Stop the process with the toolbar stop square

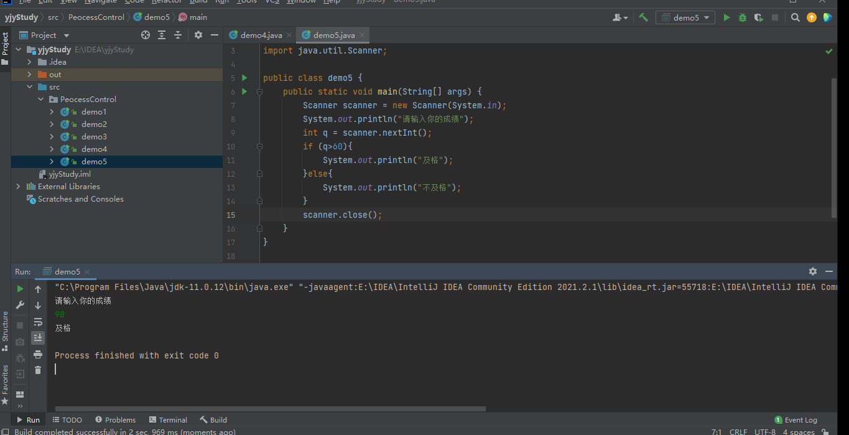pyautogui.click(x=775, y=17)
